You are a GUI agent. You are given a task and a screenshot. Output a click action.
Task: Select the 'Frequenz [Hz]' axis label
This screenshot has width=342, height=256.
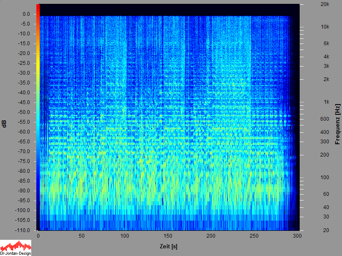(337, 124)
